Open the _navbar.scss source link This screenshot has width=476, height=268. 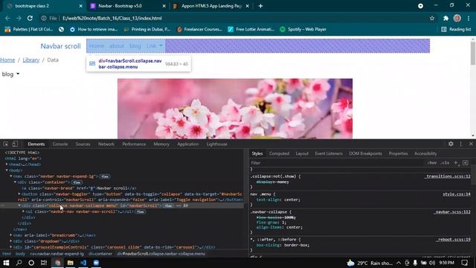coord(452,211)
